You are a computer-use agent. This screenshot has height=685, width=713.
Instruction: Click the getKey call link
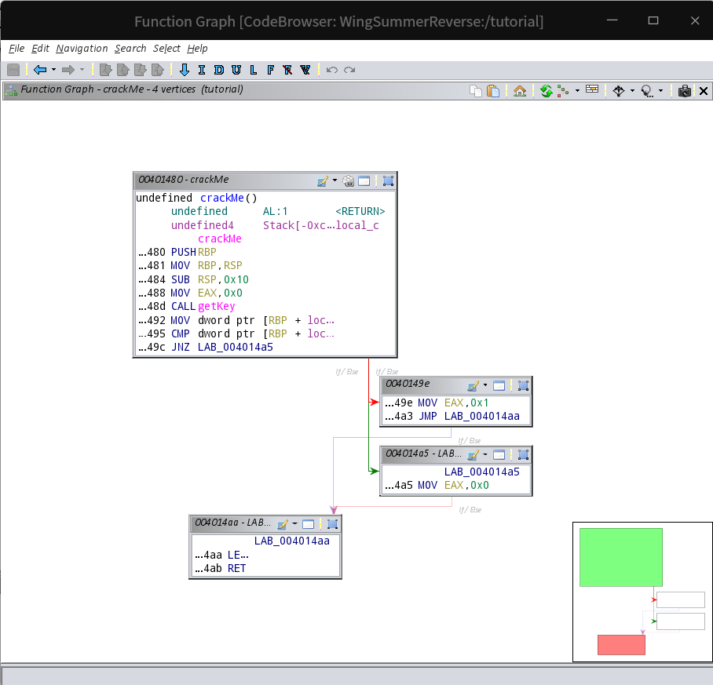point(217,307)
